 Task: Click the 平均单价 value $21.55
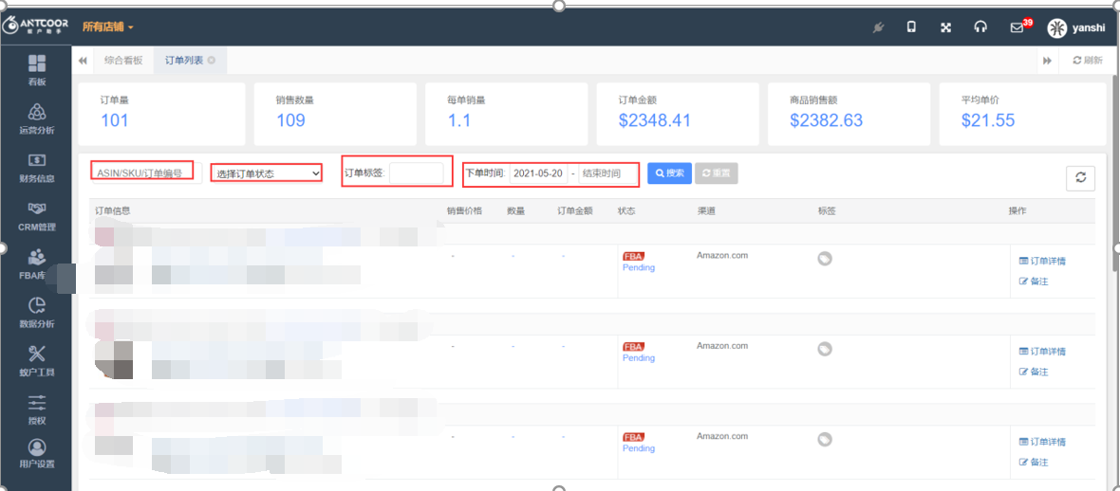[x=988, y=120]
